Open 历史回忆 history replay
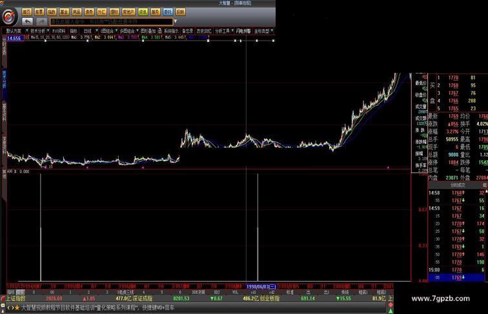 (x=204, y=31)
